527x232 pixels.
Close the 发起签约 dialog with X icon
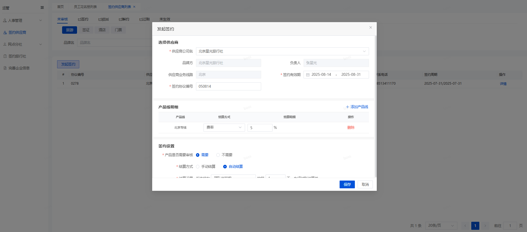pos(371,27)
